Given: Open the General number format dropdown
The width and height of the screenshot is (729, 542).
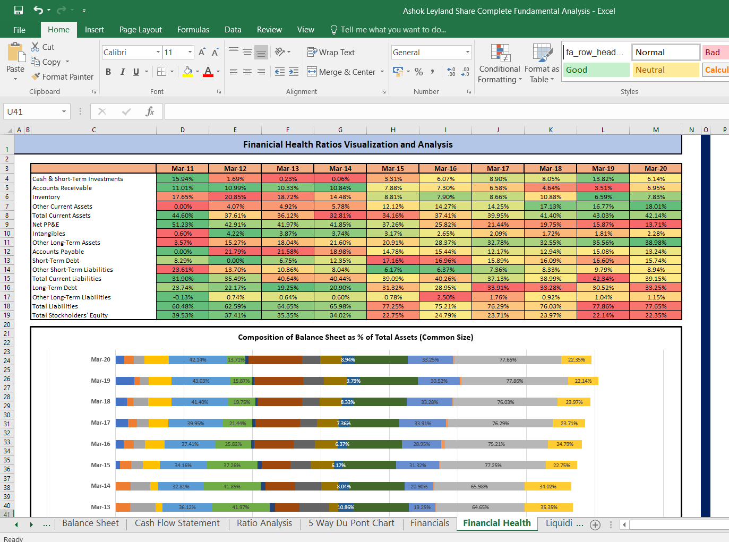Looking at the screenshot, I should coord(468,52).
